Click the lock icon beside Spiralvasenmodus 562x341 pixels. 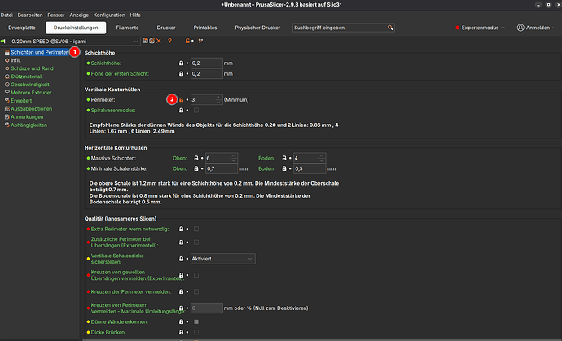pyautogui.click(x=182, y=110)
